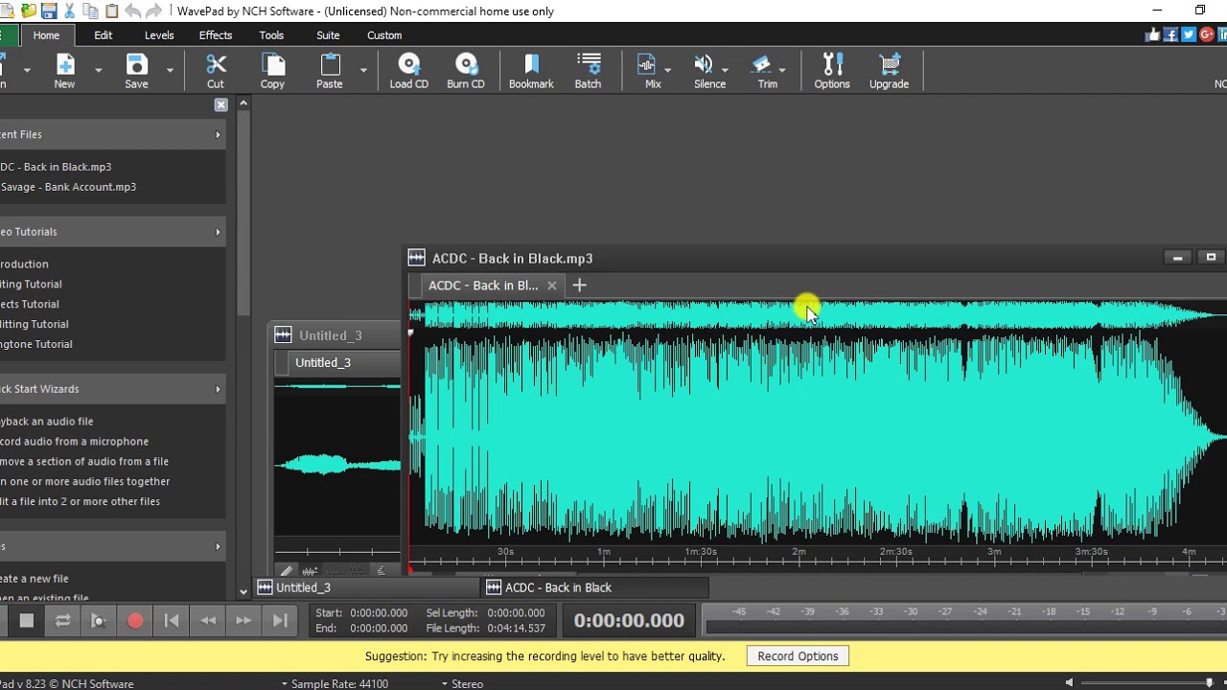
Task: Close the left sidebar panel
Action: pyautogui.click(x=221, y=104)
